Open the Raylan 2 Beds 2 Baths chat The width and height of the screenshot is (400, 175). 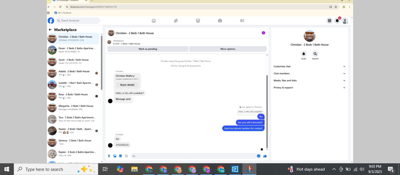coord(73,154)
